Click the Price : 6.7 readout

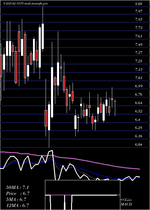tap(18, 193)
